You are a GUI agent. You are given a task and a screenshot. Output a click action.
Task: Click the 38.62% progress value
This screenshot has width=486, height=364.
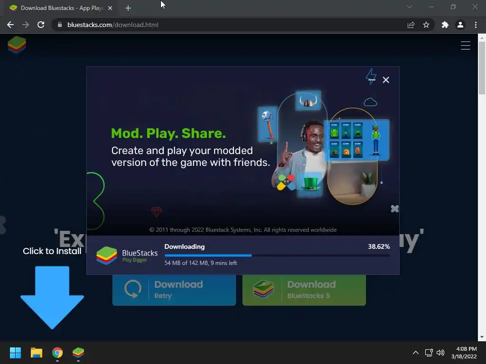click(379, 246)
